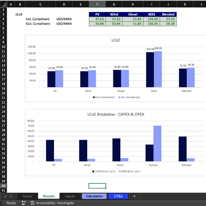Click Accessibility: Investigate in status bar
This screenshot has width=206, height=206.
pyautogui.click(x=55, y=203)
